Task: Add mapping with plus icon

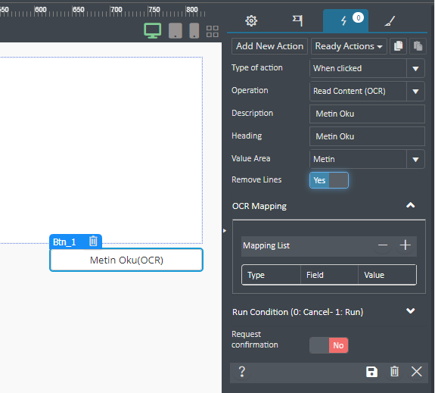Action: [405, 245]
